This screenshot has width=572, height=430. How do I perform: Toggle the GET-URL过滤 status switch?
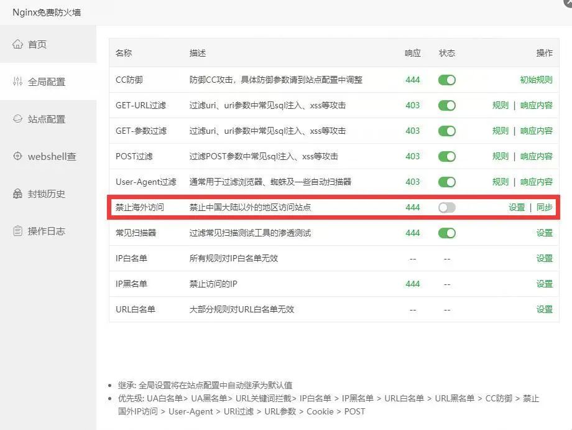coord(447,106)
